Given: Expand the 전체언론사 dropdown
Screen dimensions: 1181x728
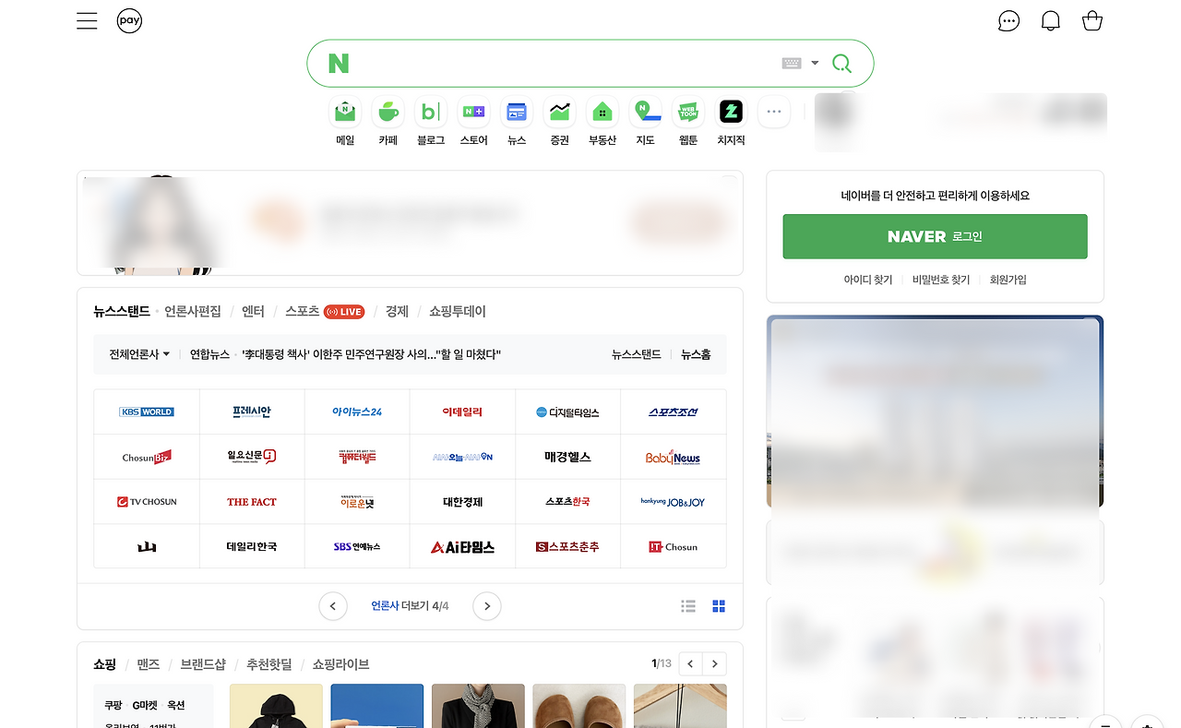Looking at the screenshot, I should [x=139, y=354].
